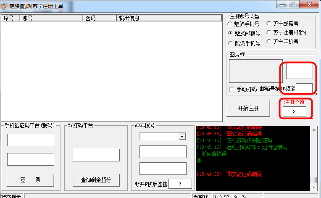Click 输出信息 column header
321x198 pixels.
click(169, 18)
